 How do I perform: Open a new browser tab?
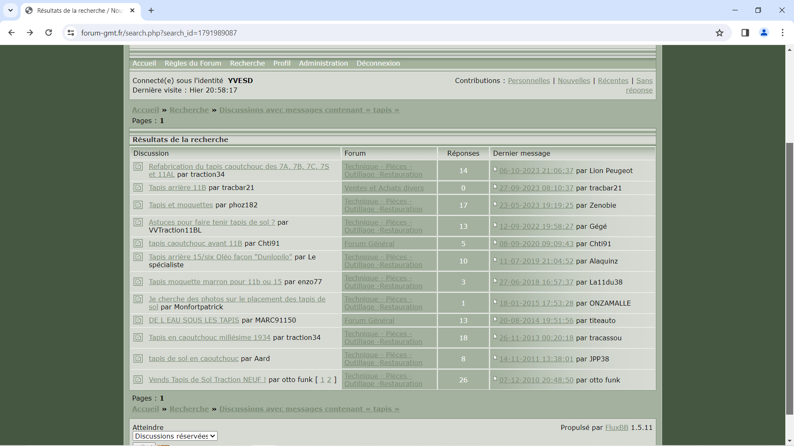151,10
